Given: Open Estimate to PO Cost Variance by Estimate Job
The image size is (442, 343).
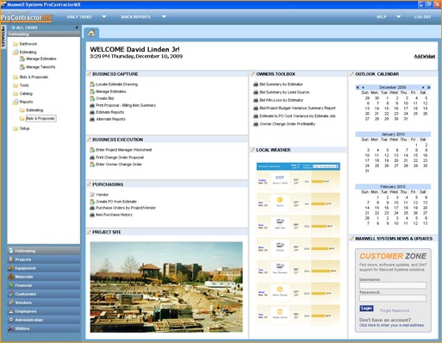Looking at the screenshot, I should [x=297, y=116].
